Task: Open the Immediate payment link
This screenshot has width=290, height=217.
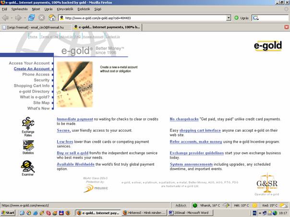Action: coord(74,119)
